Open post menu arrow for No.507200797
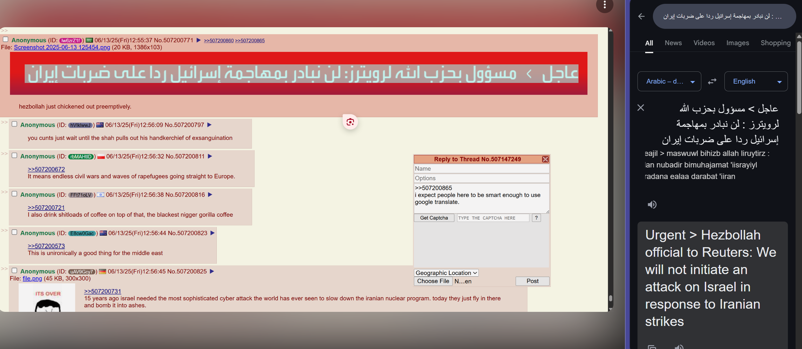This screenshot has width=802, height=349. point(209,125)
